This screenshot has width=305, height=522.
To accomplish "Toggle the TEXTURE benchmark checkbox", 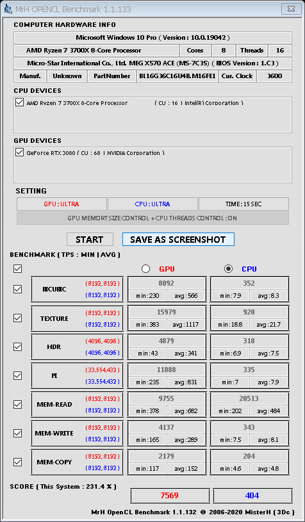I will pyautogui.click(x=18, y=318).
